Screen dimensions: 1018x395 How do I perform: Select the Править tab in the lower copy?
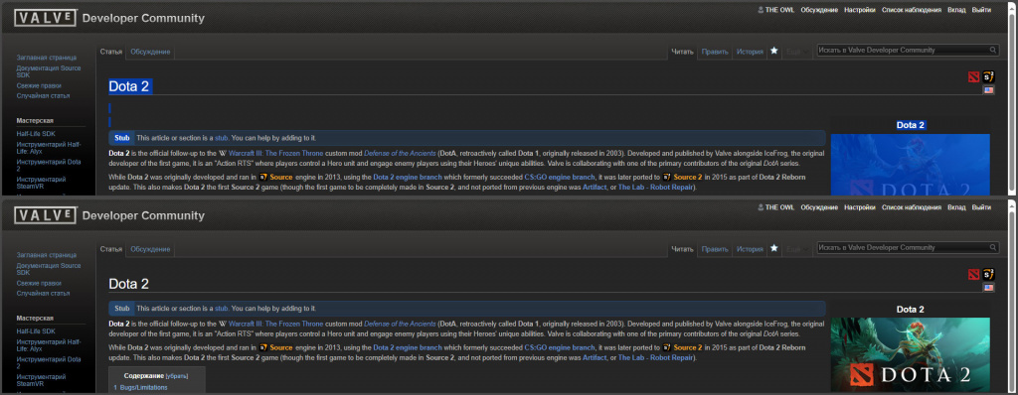(715, 249)
